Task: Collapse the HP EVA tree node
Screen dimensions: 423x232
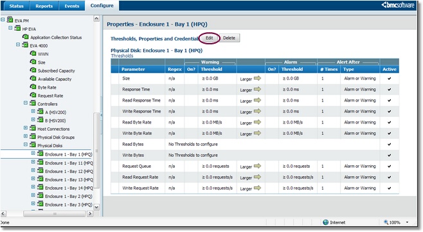Action: [10, 28]
